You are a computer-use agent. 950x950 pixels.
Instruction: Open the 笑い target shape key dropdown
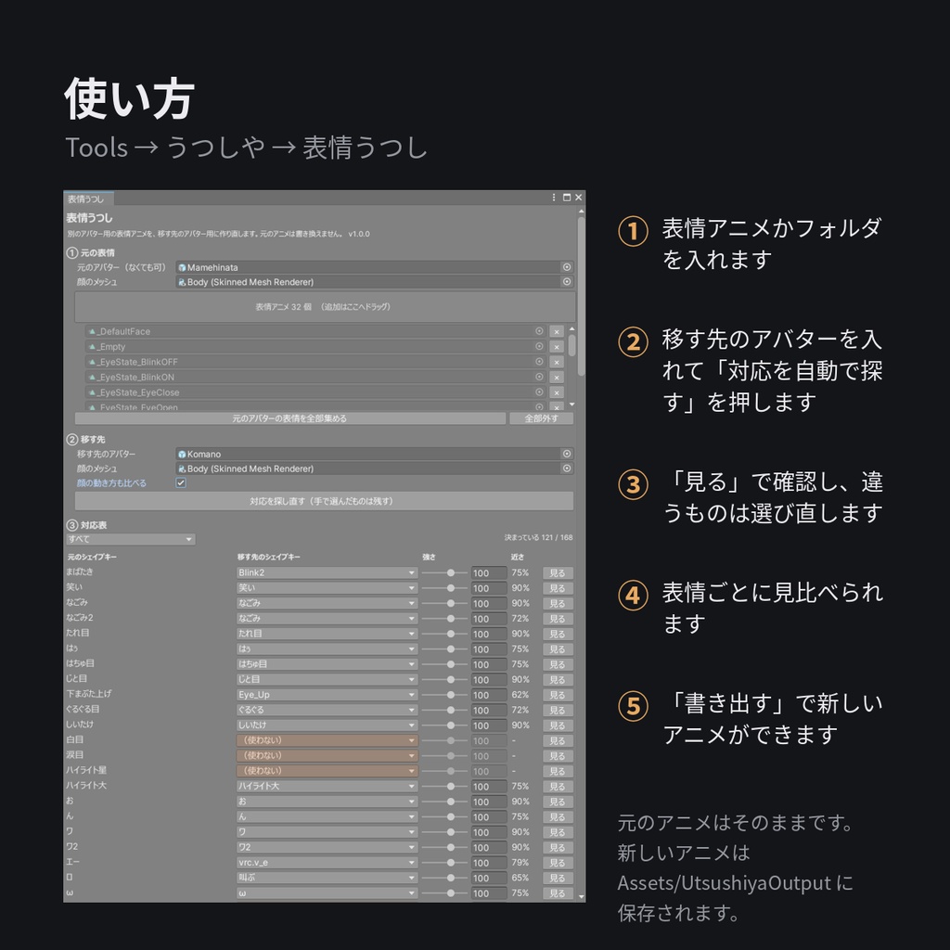327,588
